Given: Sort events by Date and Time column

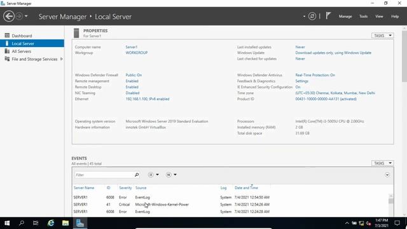Looking at the screenshot, I should (x=246, y=188).
